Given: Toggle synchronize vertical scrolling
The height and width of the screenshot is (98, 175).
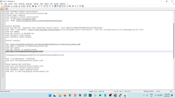Looking at the screenshot, I should (x=44, y=6).
